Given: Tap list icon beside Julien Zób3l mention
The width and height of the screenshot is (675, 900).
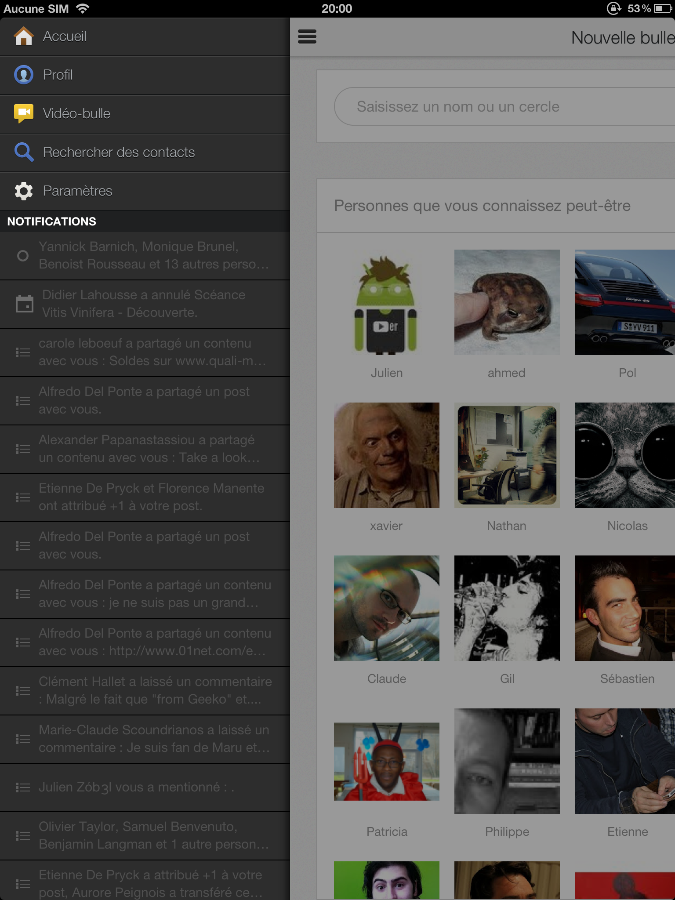Looking at the screenshot, I should 22,787.
